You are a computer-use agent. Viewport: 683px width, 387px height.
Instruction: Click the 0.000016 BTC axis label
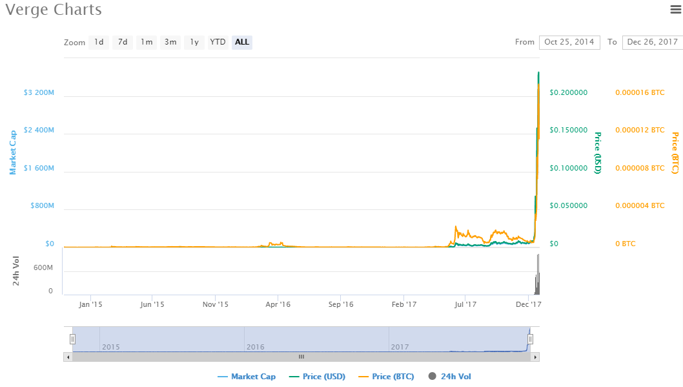click(640, 92)
